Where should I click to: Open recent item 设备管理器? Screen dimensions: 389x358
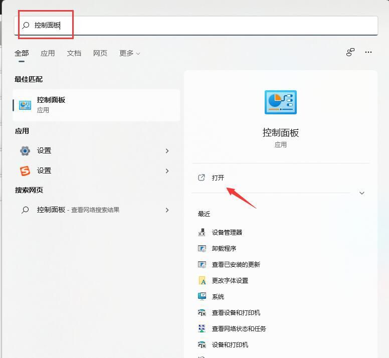[227, 233]
